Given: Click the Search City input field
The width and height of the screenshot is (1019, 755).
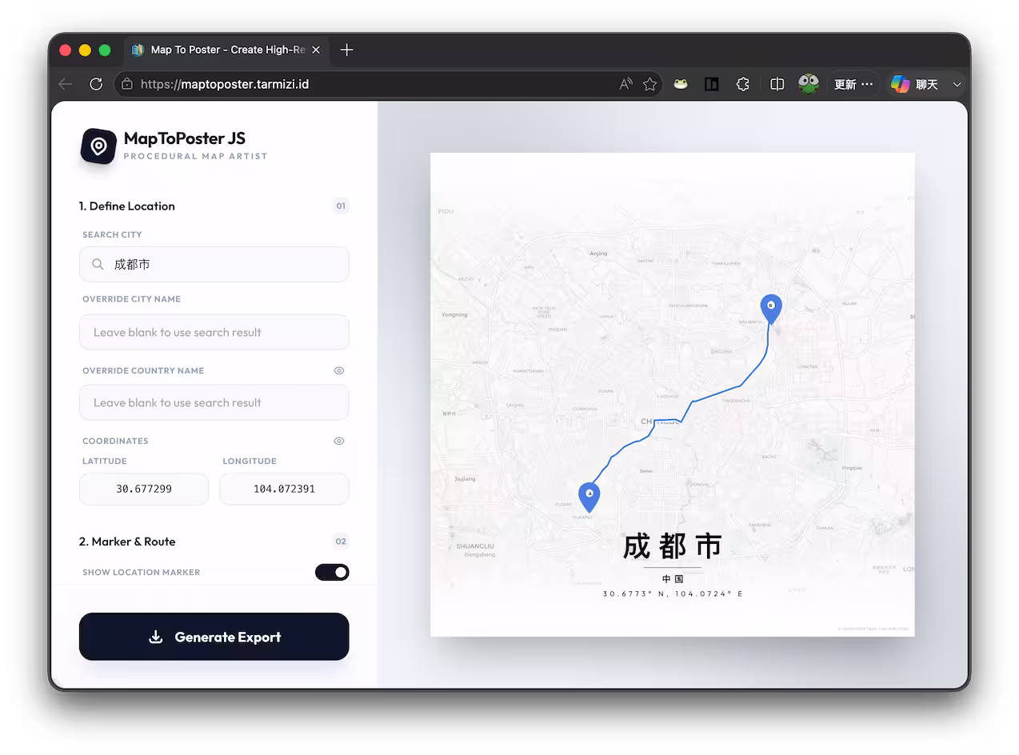Looking at the screenshot, I should pos(214,264).
